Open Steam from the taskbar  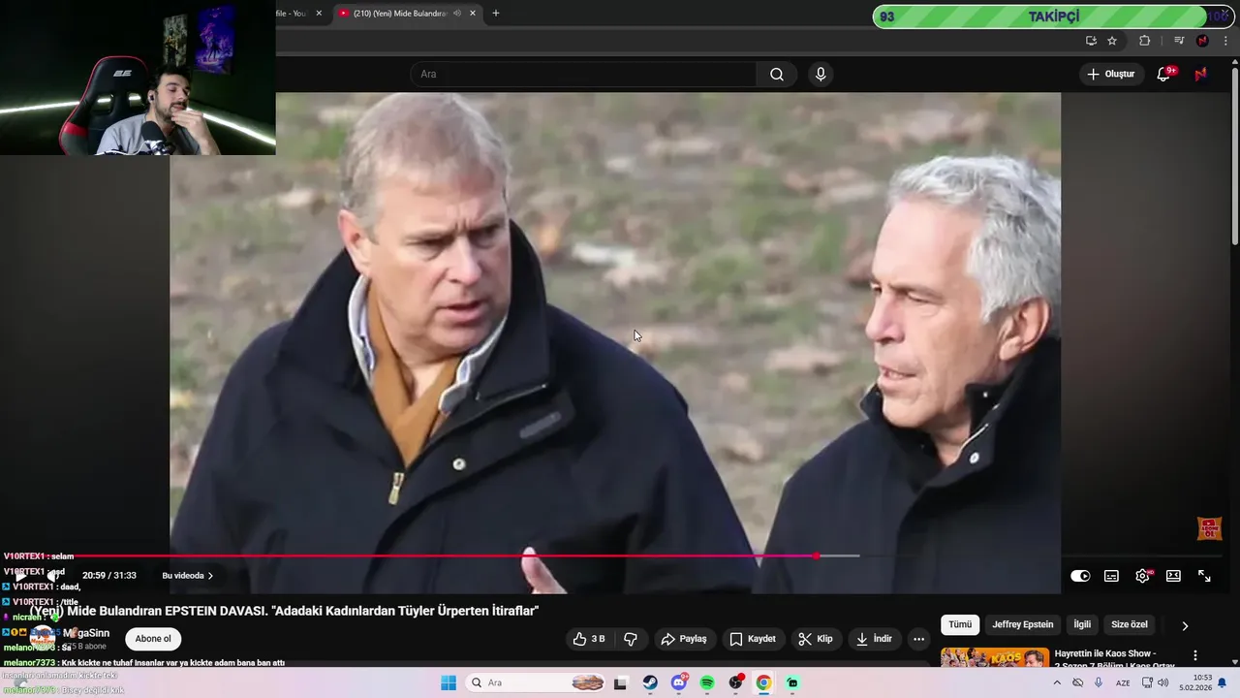click(650, 682)
